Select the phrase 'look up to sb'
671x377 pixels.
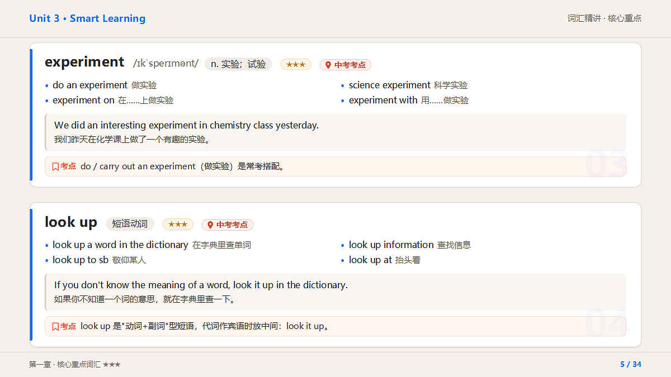coord(81,260)
